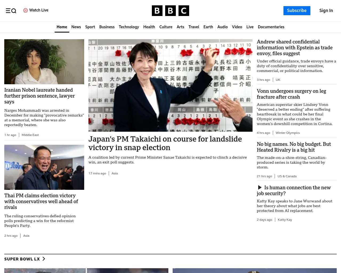This screenshot has height=273, width=341.
Task: Open the menu and search icon
Action: [11, 11]
